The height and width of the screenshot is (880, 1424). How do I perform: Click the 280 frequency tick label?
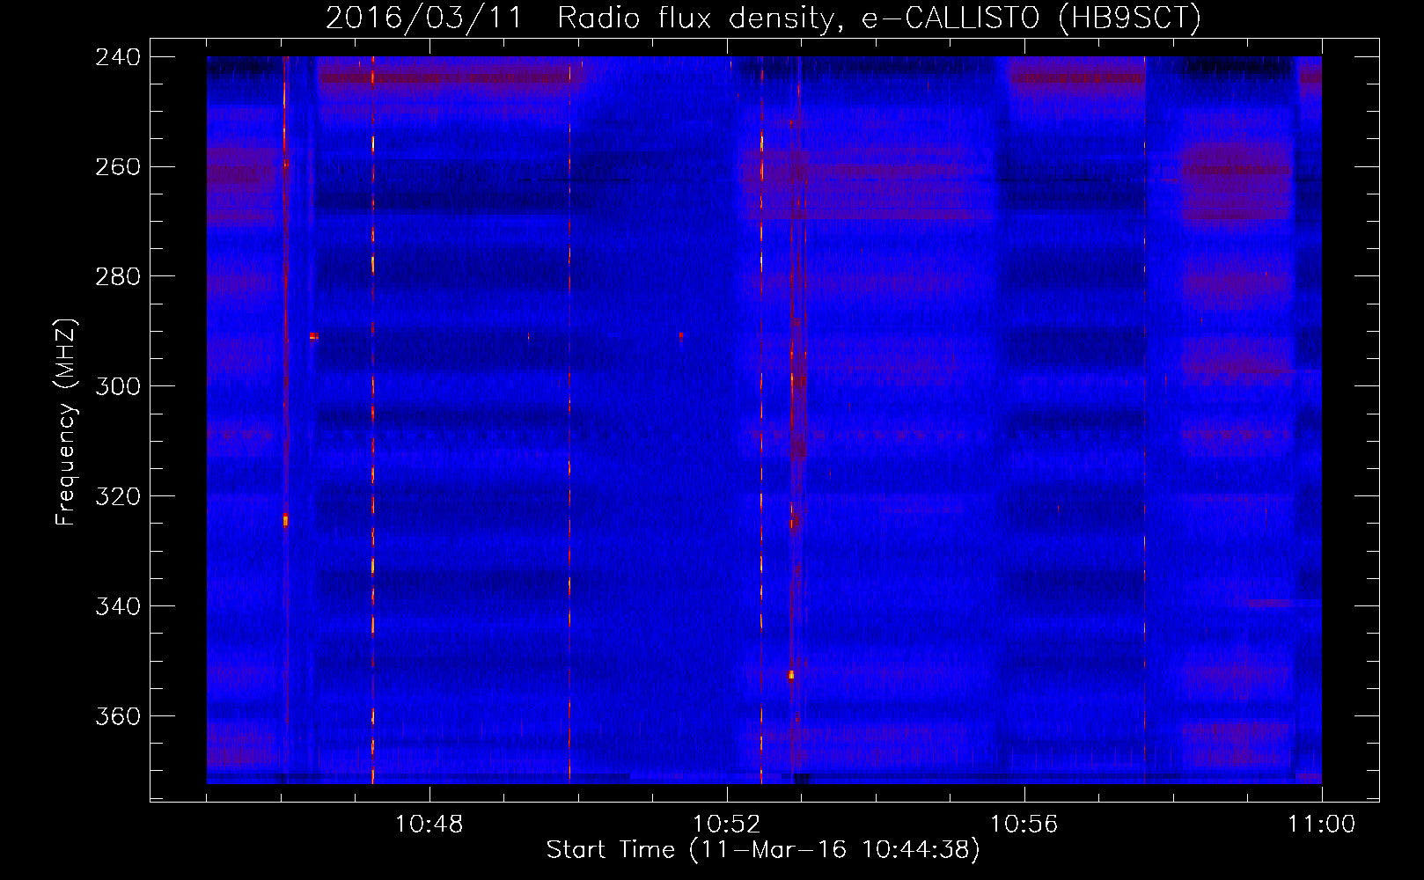(x=118, y=277)
